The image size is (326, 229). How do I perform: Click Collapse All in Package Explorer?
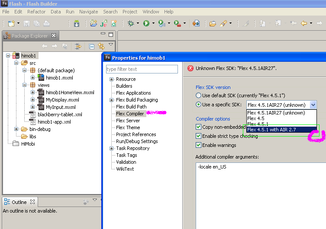[x=91, y=46]
